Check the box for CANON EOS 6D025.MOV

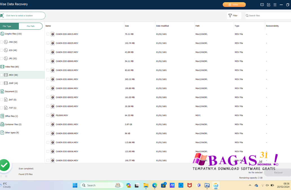48,43
